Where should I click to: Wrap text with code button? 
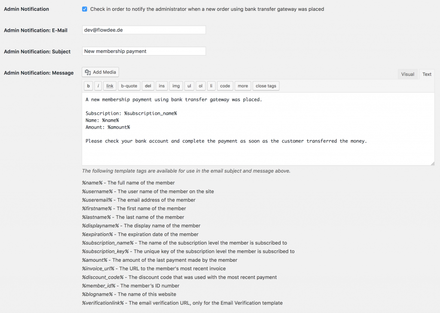click(225, 86)
